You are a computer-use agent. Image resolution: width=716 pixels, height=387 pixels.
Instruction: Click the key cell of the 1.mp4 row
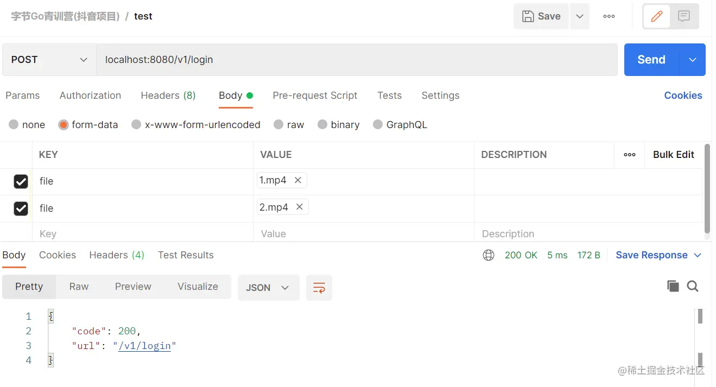point(143,182)
